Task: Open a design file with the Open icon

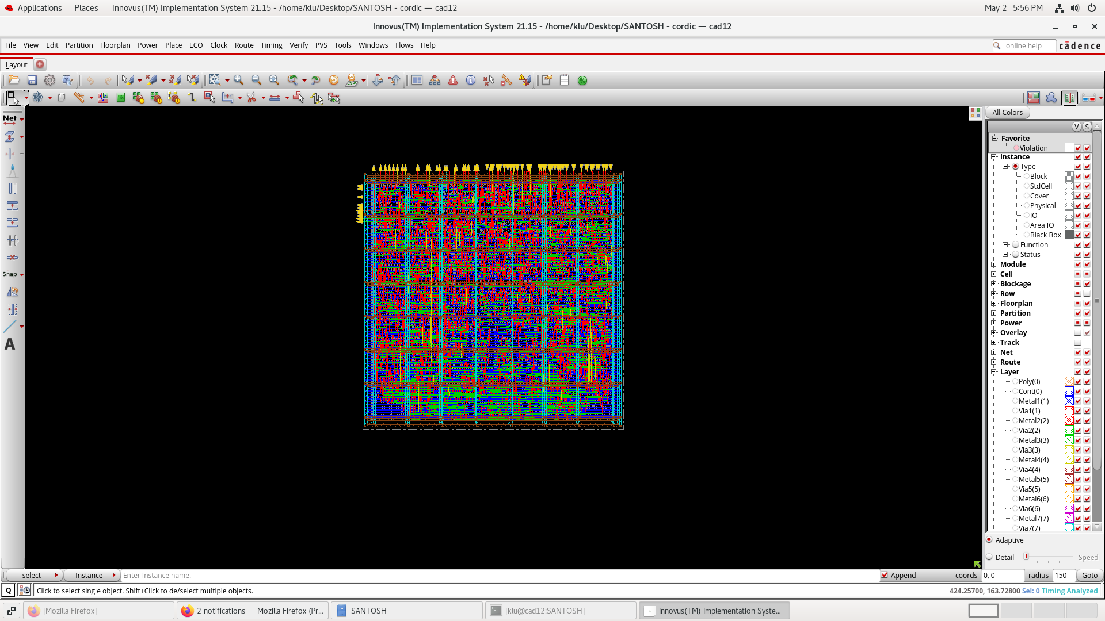Action: click(14, 80)
